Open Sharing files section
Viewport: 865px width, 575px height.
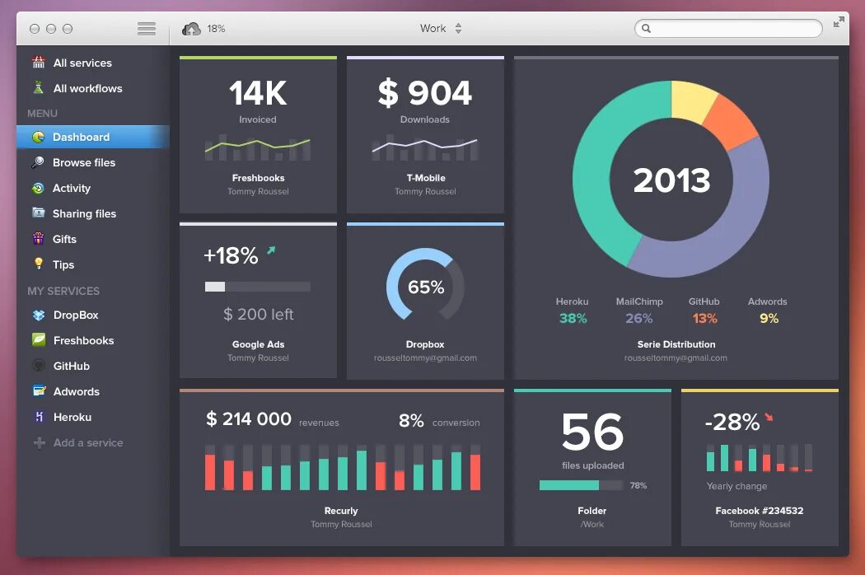92,213
